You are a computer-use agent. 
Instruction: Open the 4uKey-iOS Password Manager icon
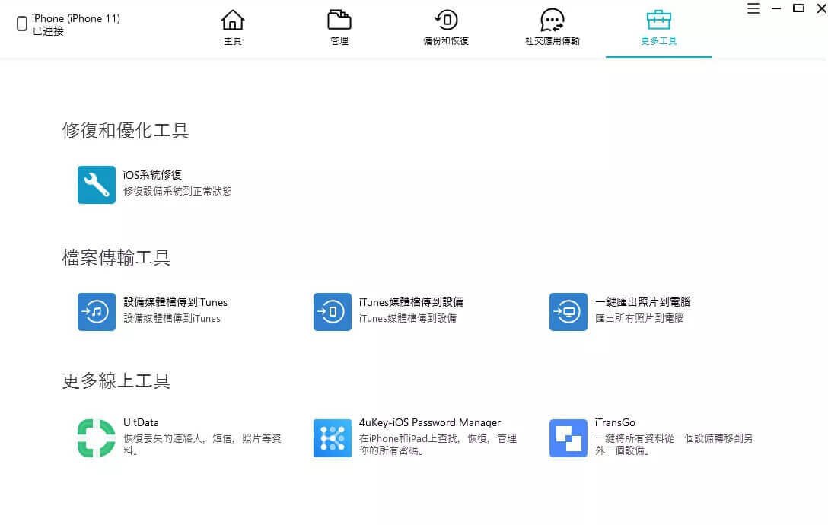(x=333, y=438)
